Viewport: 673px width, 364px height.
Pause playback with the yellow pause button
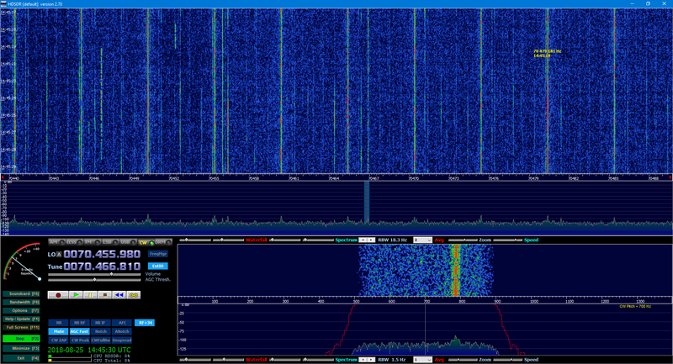coord(90,294)
